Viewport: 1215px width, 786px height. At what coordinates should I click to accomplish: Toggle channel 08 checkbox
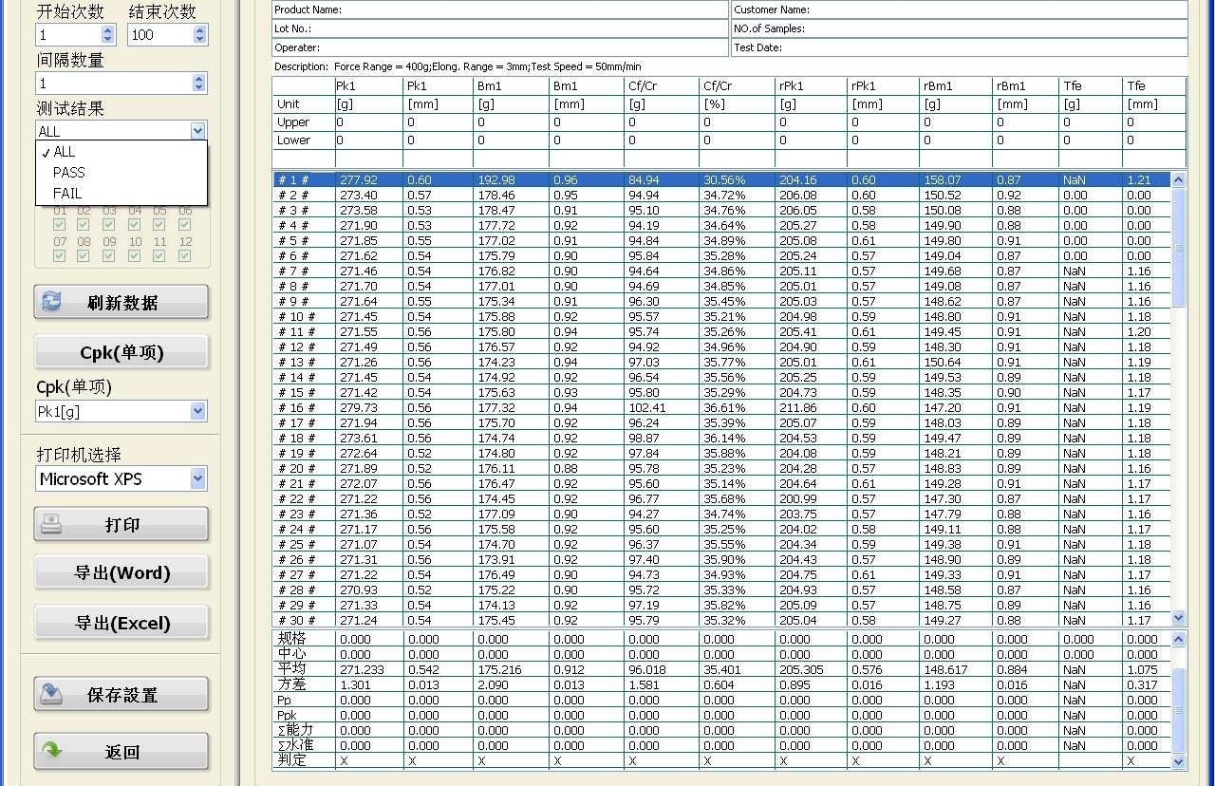(84, 255)
